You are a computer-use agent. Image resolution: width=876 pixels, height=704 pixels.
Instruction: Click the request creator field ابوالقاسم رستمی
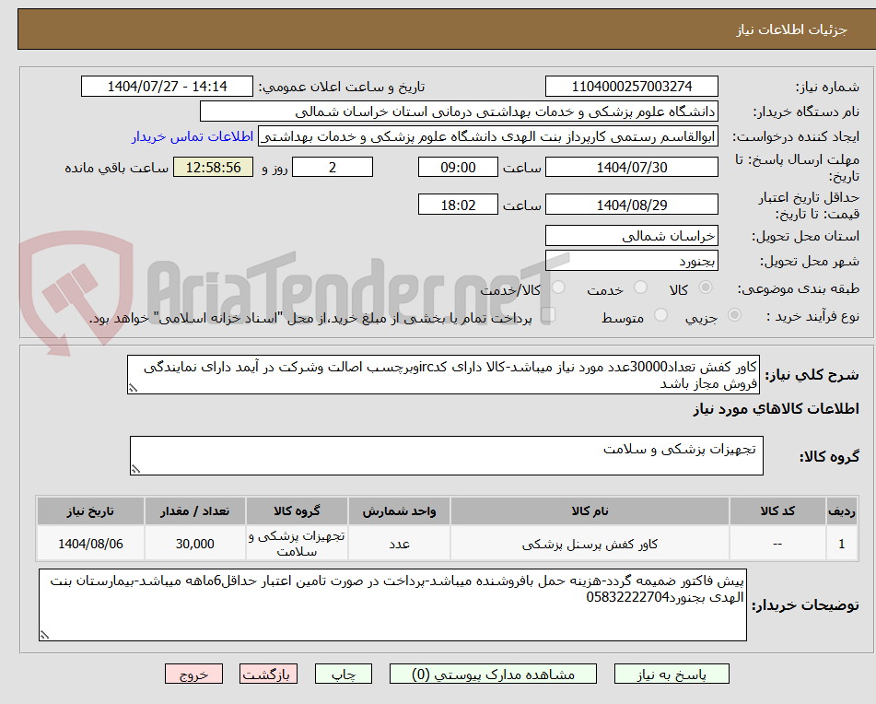coord(487,137)
